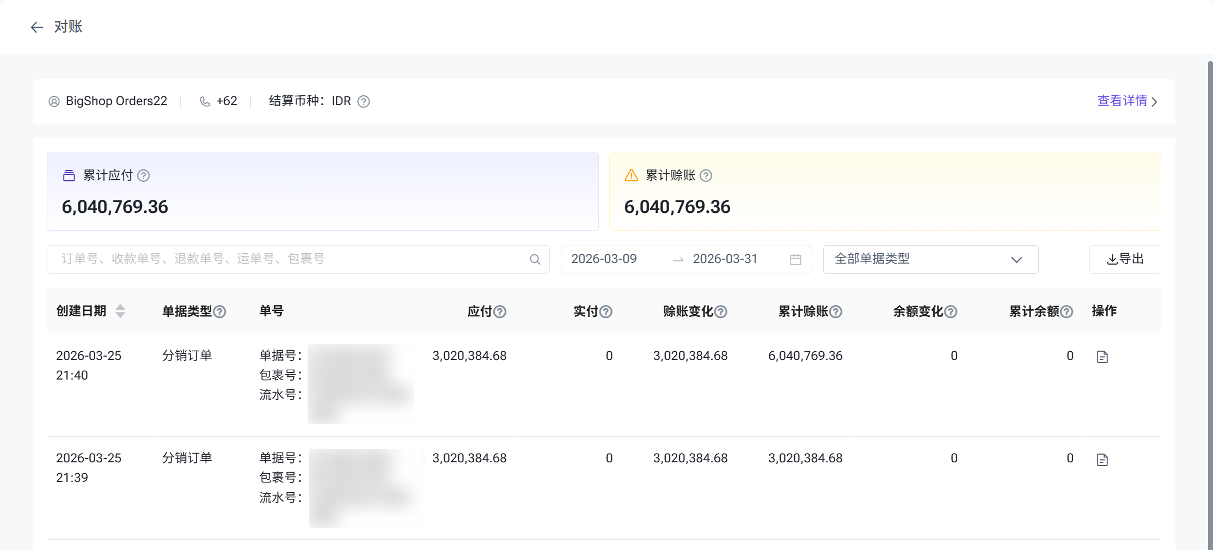Click the back arrow next to 对账
This screenshot has width=1213, height=550.
tap(36, 27)
